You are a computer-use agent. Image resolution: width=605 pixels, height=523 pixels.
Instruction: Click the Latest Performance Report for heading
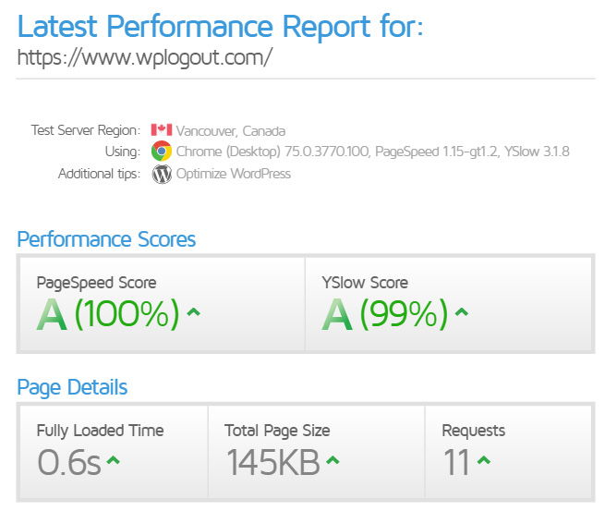[221, 26]
